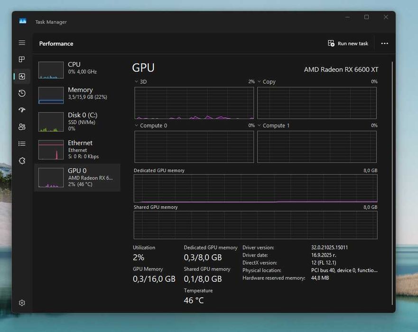The height and width of the screenshot is (332, 418).
Task: Open the 3D engine dropdown
Action: tap(140, 82)
